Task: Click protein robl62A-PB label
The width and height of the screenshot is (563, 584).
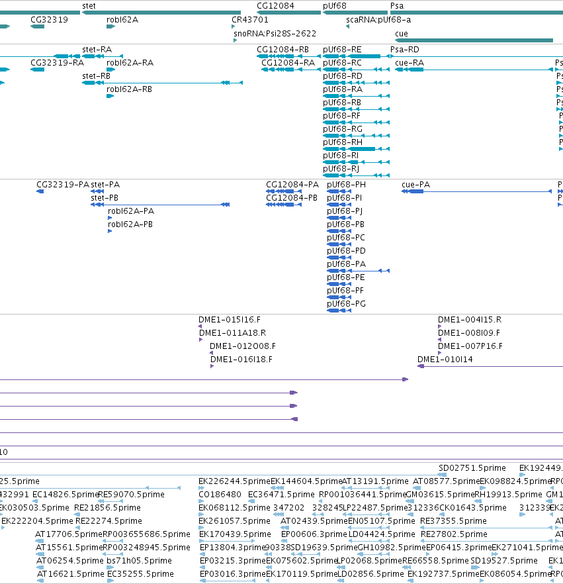Action: (130, 224)
